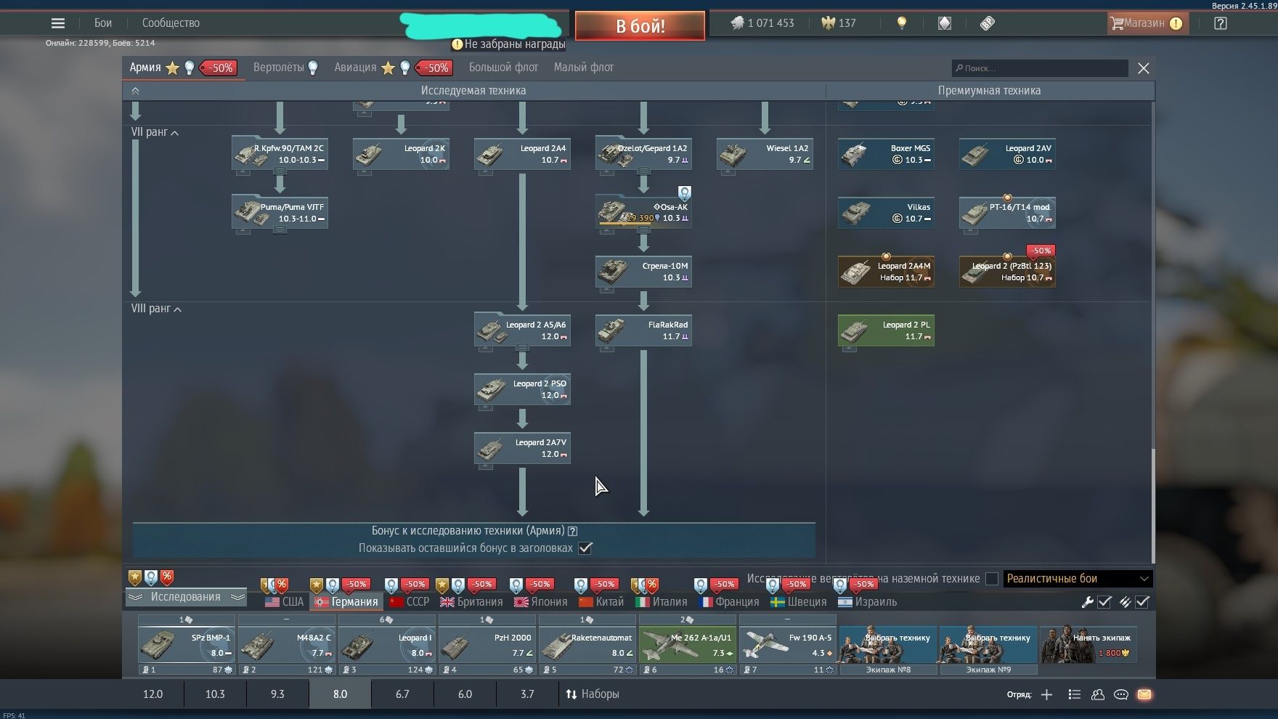Select Британия nation
Image resolution: width=1278 pixels, height=719 pixels.
tap(471, 602)
